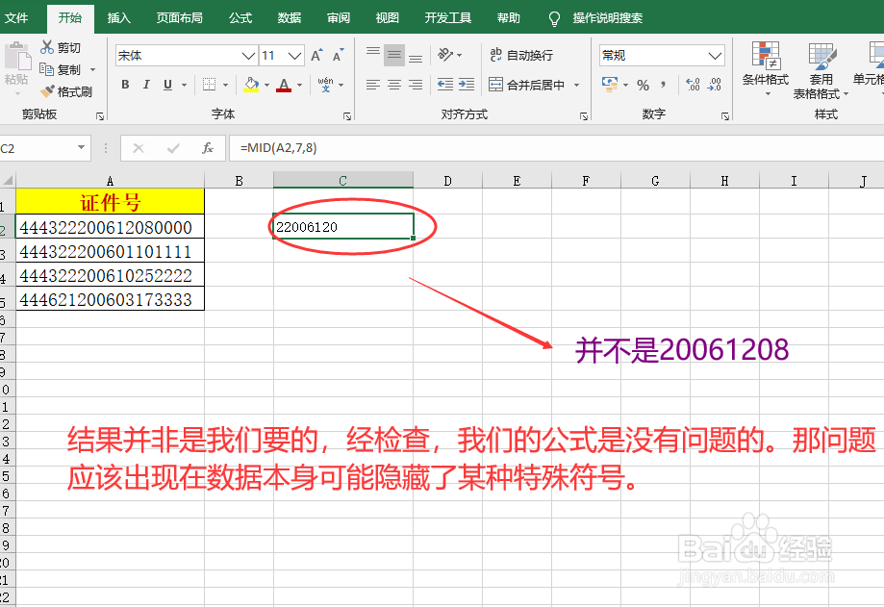Switch to the 公式 ribbon tab
884x607 pixels.
[x=240, y=18]
